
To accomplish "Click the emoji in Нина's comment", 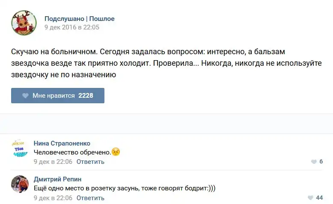I will pyautogui.click(x=116, y=152).
